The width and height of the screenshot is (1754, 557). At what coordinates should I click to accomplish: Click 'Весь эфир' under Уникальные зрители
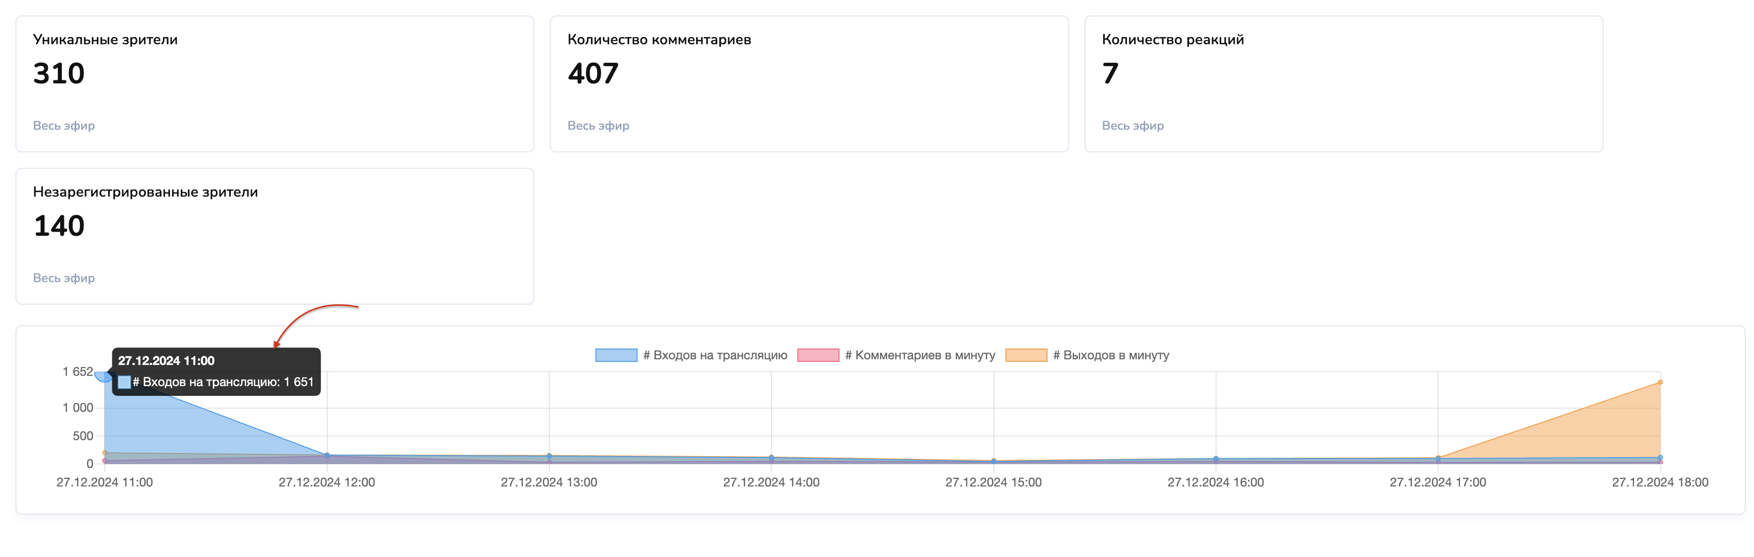tap(64, 126)
